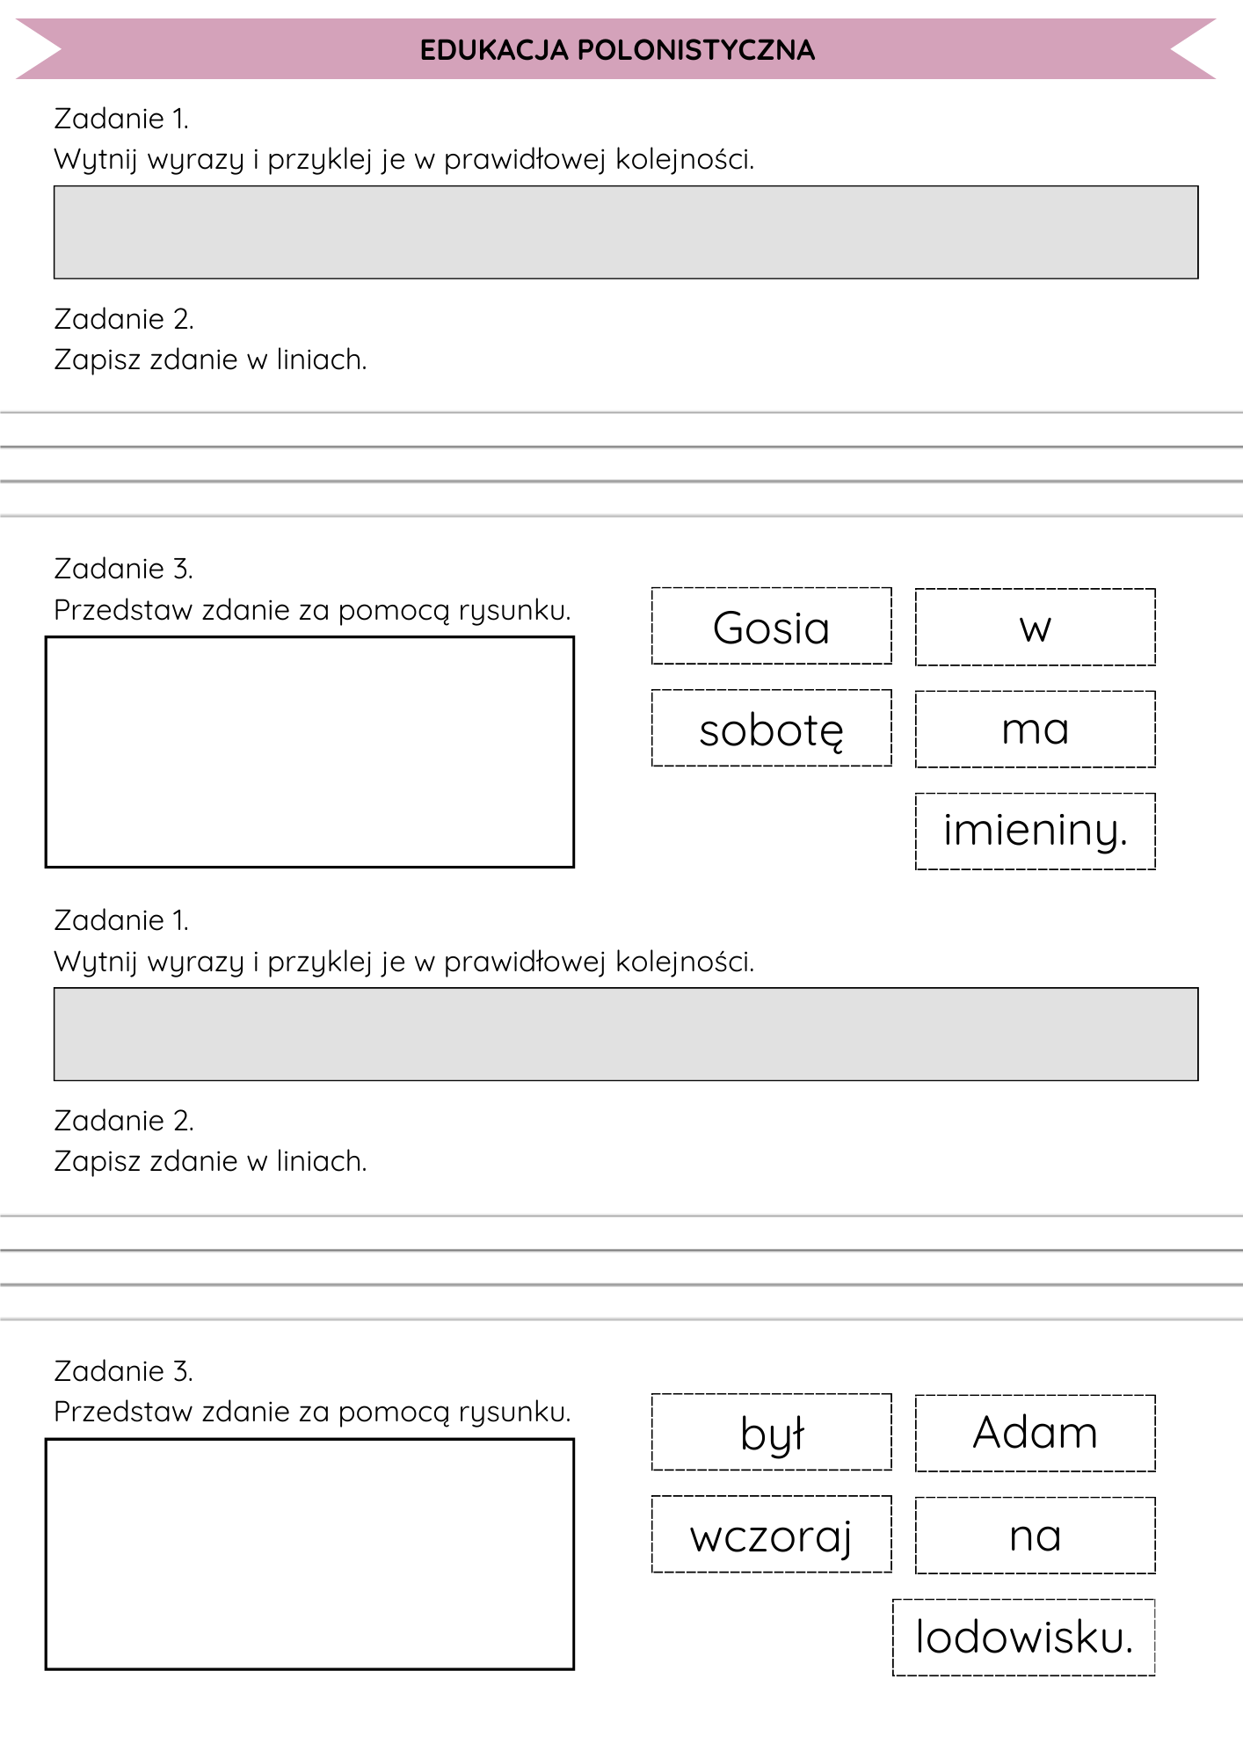Image resolution: width=1243 pixels, height=1758 pixels.
Task: Click the 'Przedstaw zdanie' instruction left of 'był'
Action: (312, 1412)
